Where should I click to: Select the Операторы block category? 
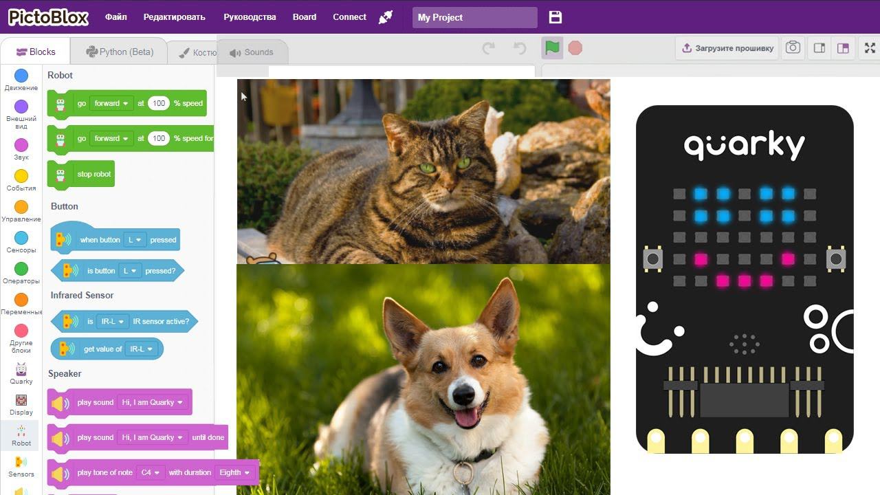tap(21, 273)
